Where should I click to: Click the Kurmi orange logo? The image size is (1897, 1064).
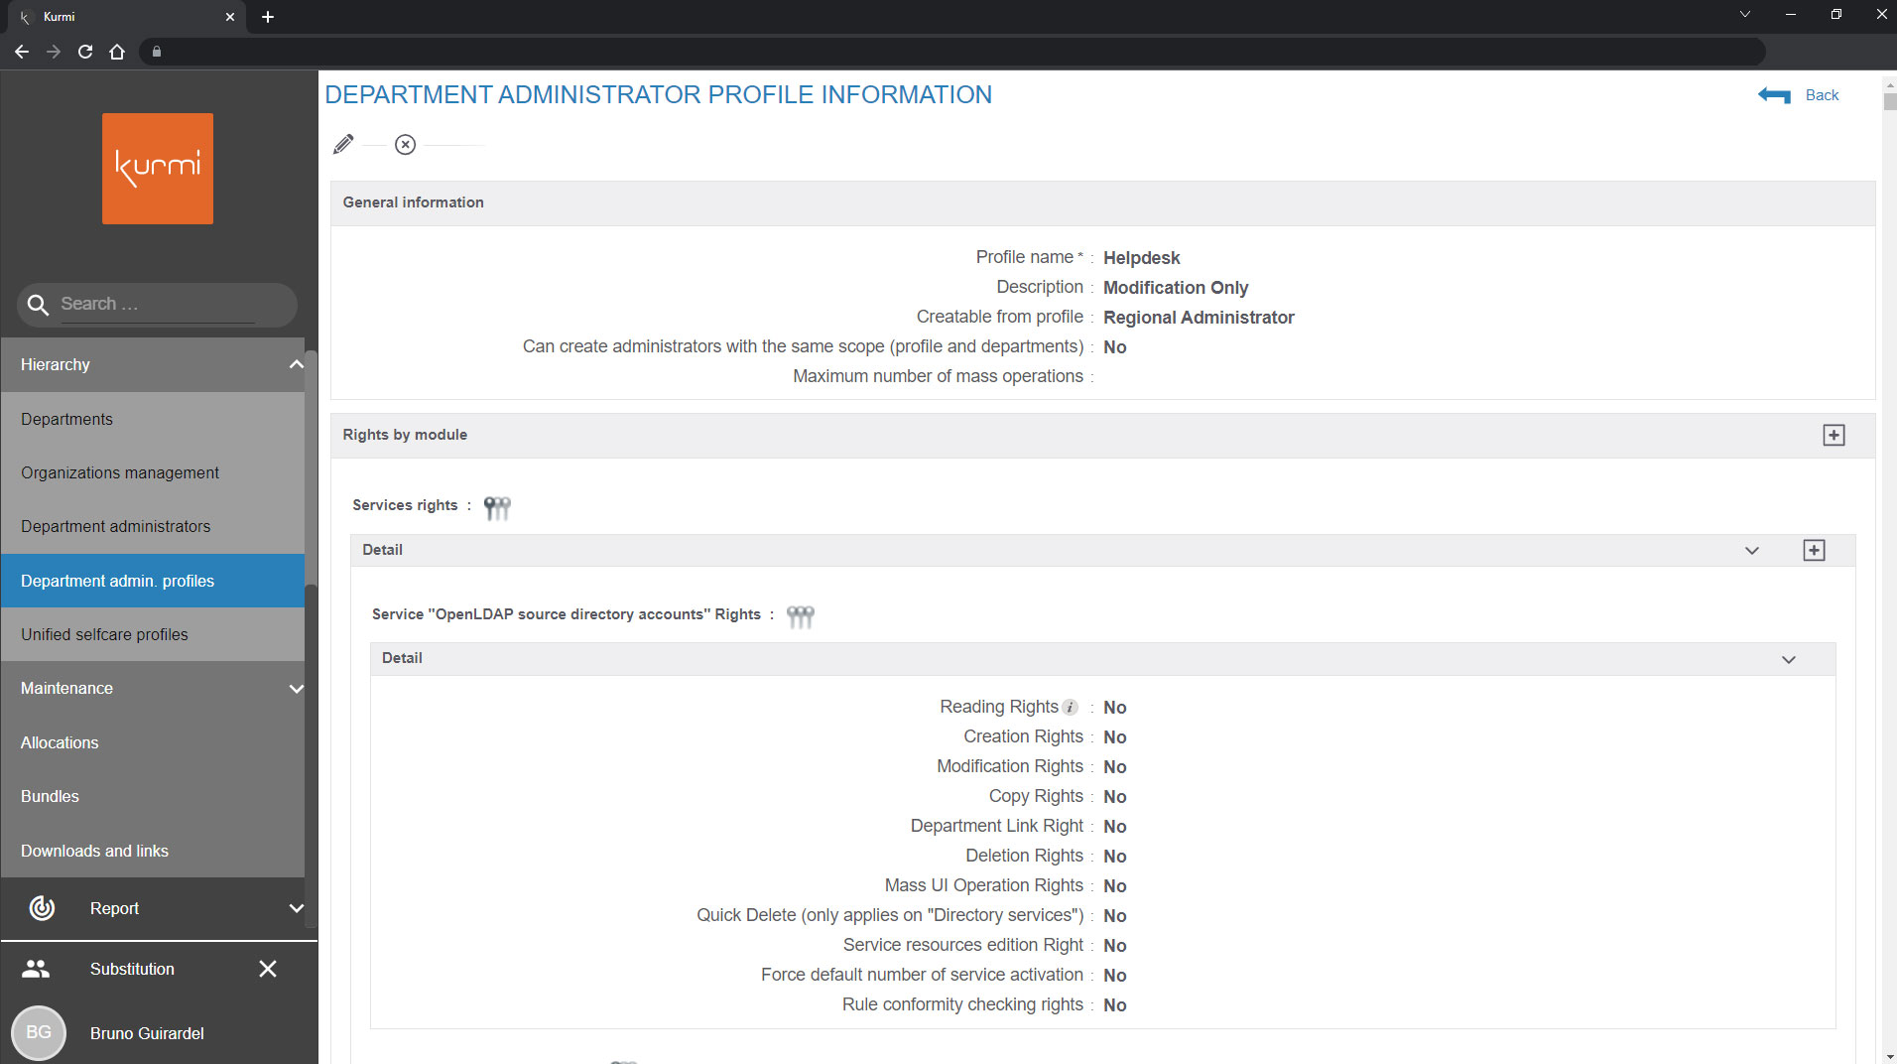158,169
